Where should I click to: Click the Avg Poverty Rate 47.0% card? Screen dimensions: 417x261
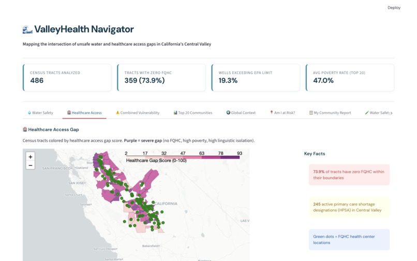pos(350,78)
